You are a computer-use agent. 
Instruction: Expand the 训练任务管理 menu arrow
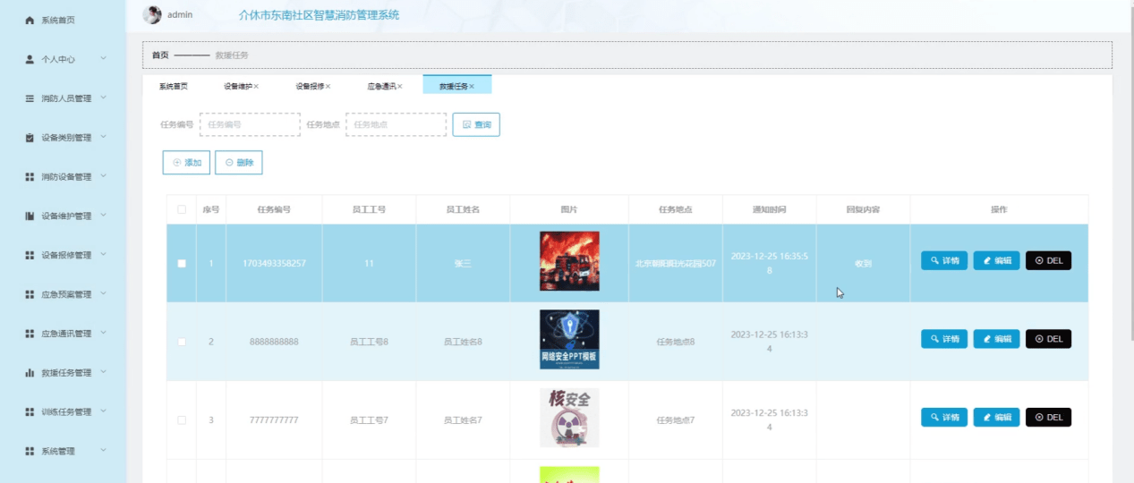pos(104,411)
